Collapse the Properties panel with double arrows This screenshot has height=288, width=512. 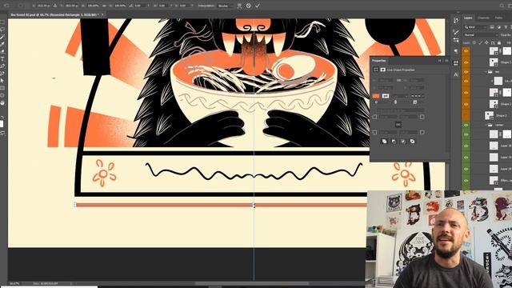440,61
